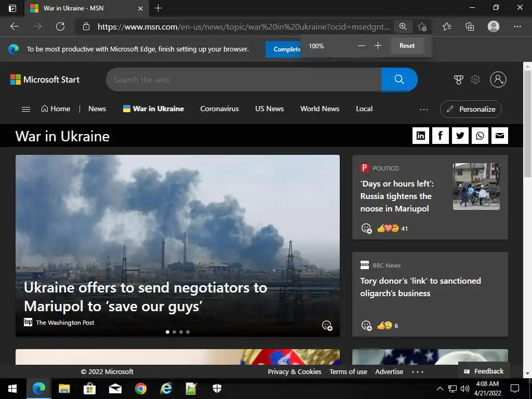Image resolution: width=532 pixels, height=399 pixels.
Task: Expand more navigation topics ellipsis
Action: [x=424, y=110]
